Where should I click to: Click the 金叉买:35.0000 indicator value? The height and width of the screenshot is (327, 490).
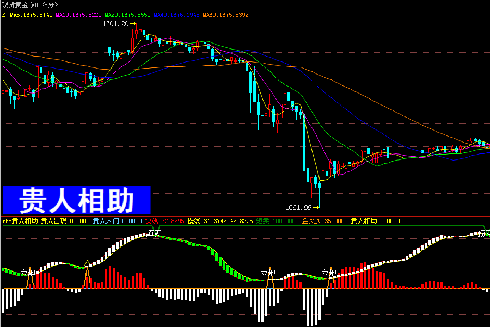tap(324, 221)
